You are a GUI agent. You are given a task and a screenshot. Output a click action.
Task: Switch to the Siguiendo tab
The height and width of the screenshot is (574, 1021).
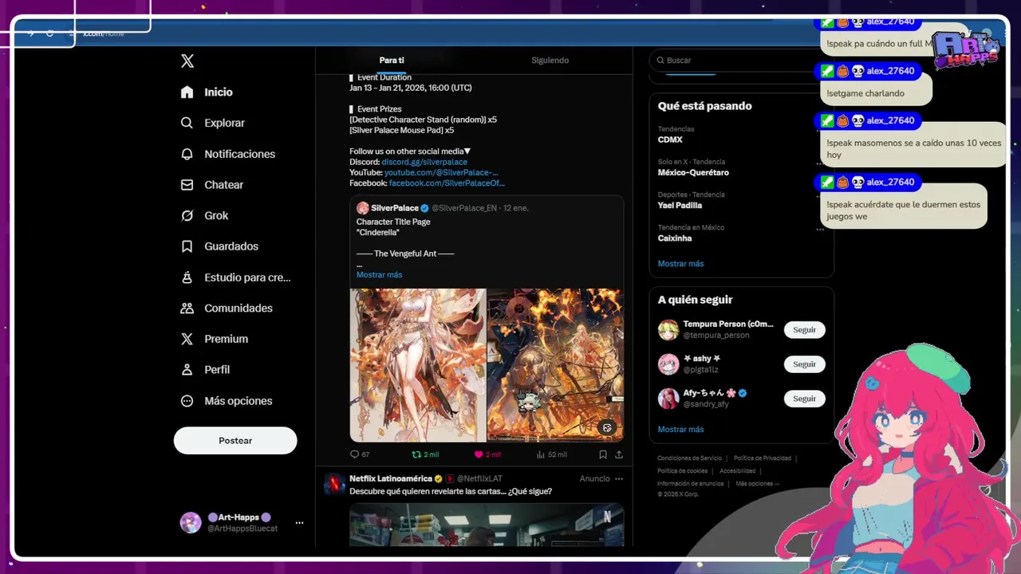coord(550,61)
